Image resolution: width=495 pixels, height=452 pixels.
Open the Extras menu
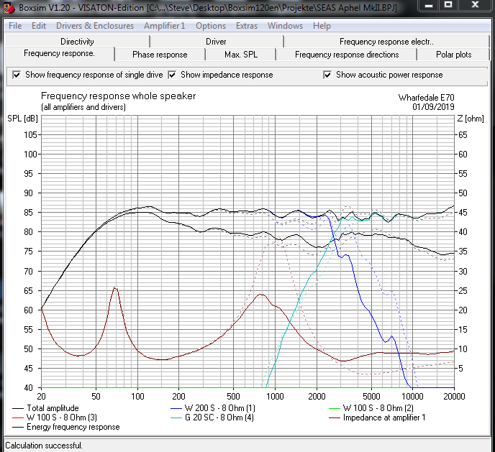(x=247, y=26)
